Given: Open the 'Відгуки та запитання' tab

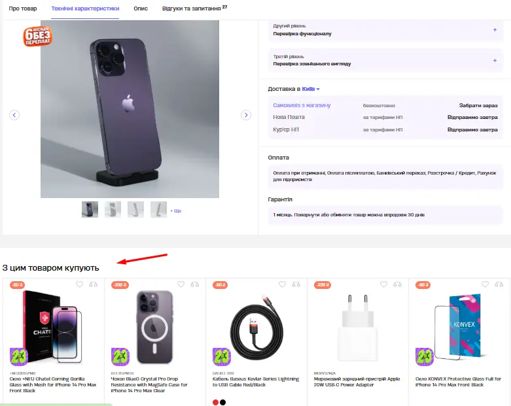Looking at the screenshot, I should pos(194,8).
